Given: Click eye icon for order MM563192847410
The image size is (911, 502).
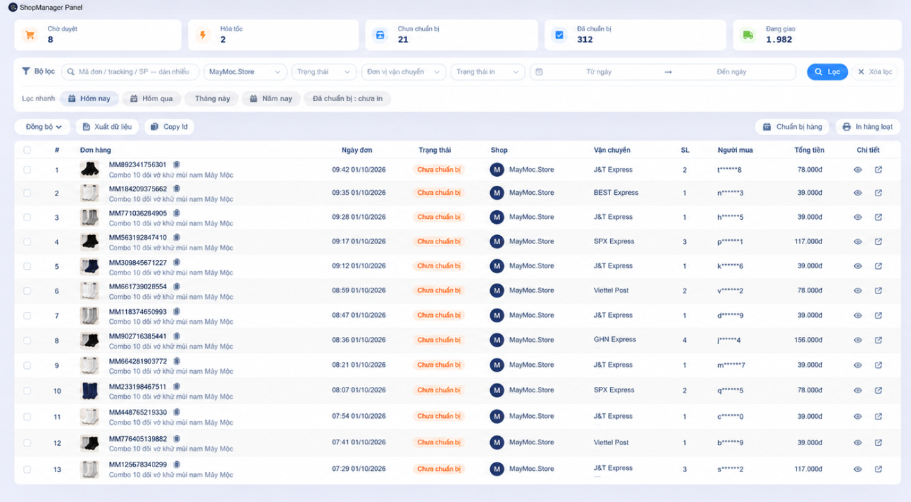Looking at the screenshot, I should click(x=858, y=242).
